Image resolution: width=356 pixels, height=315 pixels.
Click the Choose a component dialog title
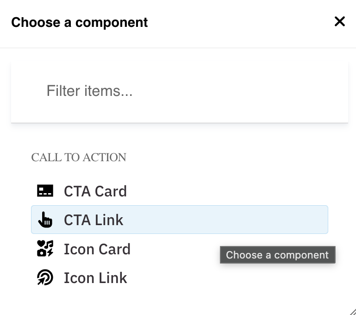pyautogui.click(x=79, y=22)
